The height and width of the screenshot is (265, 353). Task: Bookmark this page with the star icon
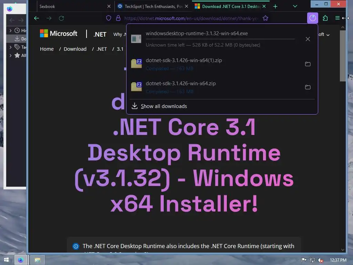point(265,18)
